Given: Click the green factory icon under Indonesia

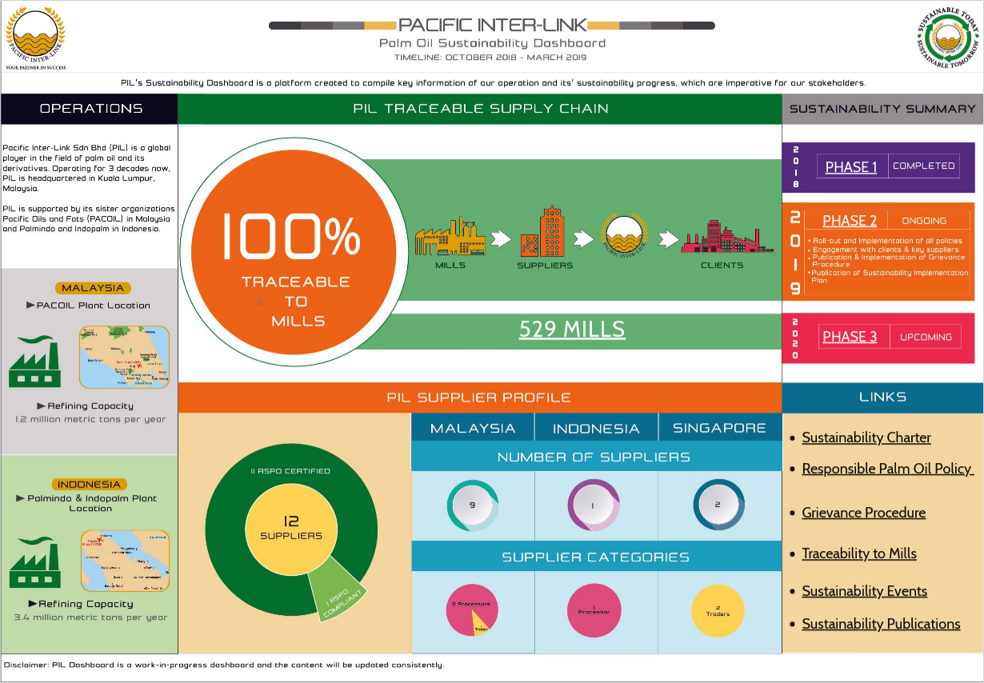Looking at the screenshot, I should click(35, 562).
